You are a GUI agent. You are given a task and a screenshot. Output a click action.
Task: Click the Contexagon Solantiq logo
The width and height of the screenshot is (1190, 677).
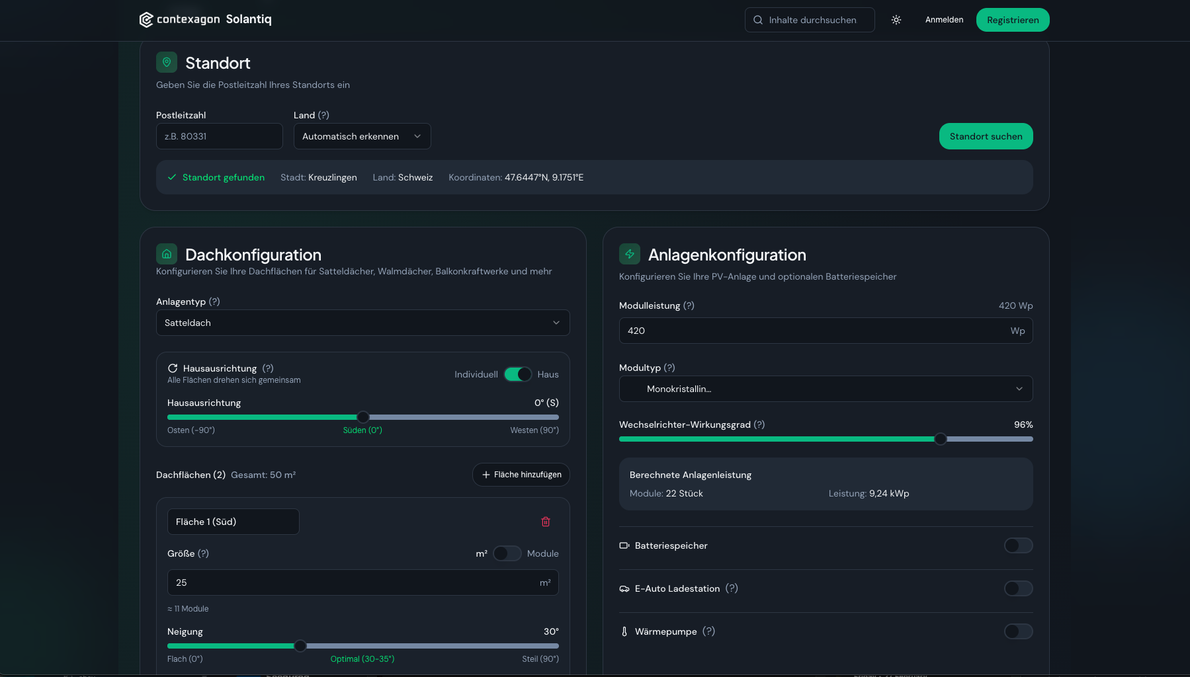click(205, 19)
